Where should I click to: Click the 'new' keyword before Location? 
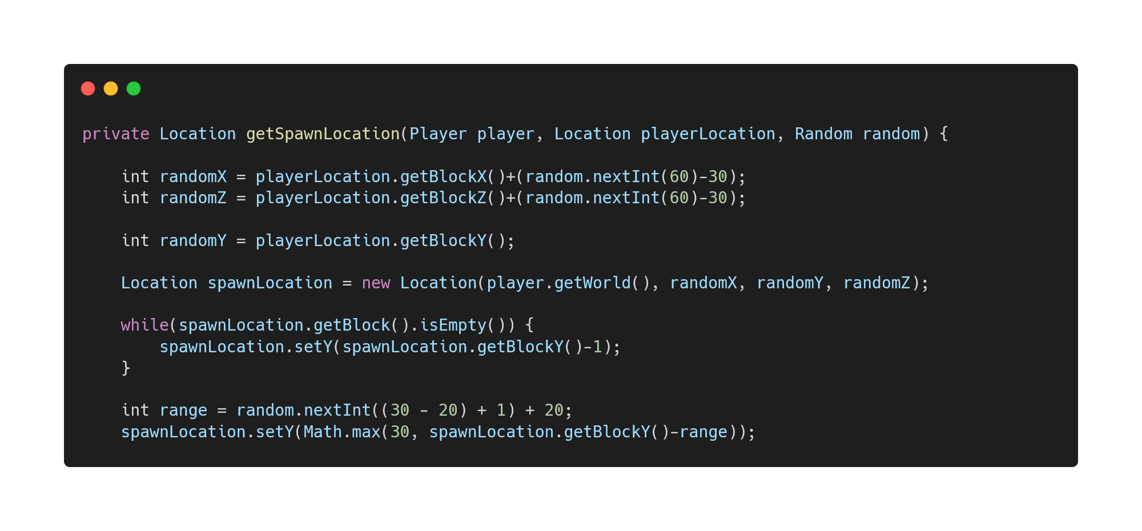tap(376, 283)
